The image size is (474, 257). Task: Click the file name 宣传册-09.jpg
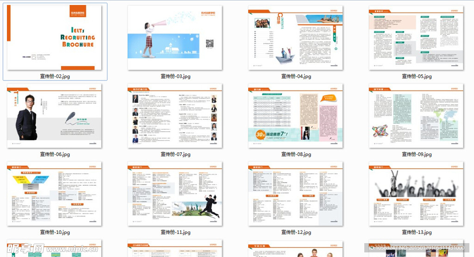[x=417, y=154]
